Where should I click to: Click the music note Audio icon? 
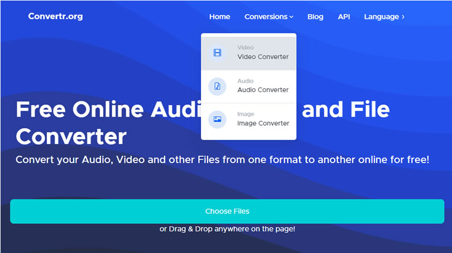[x=217, y=86]
